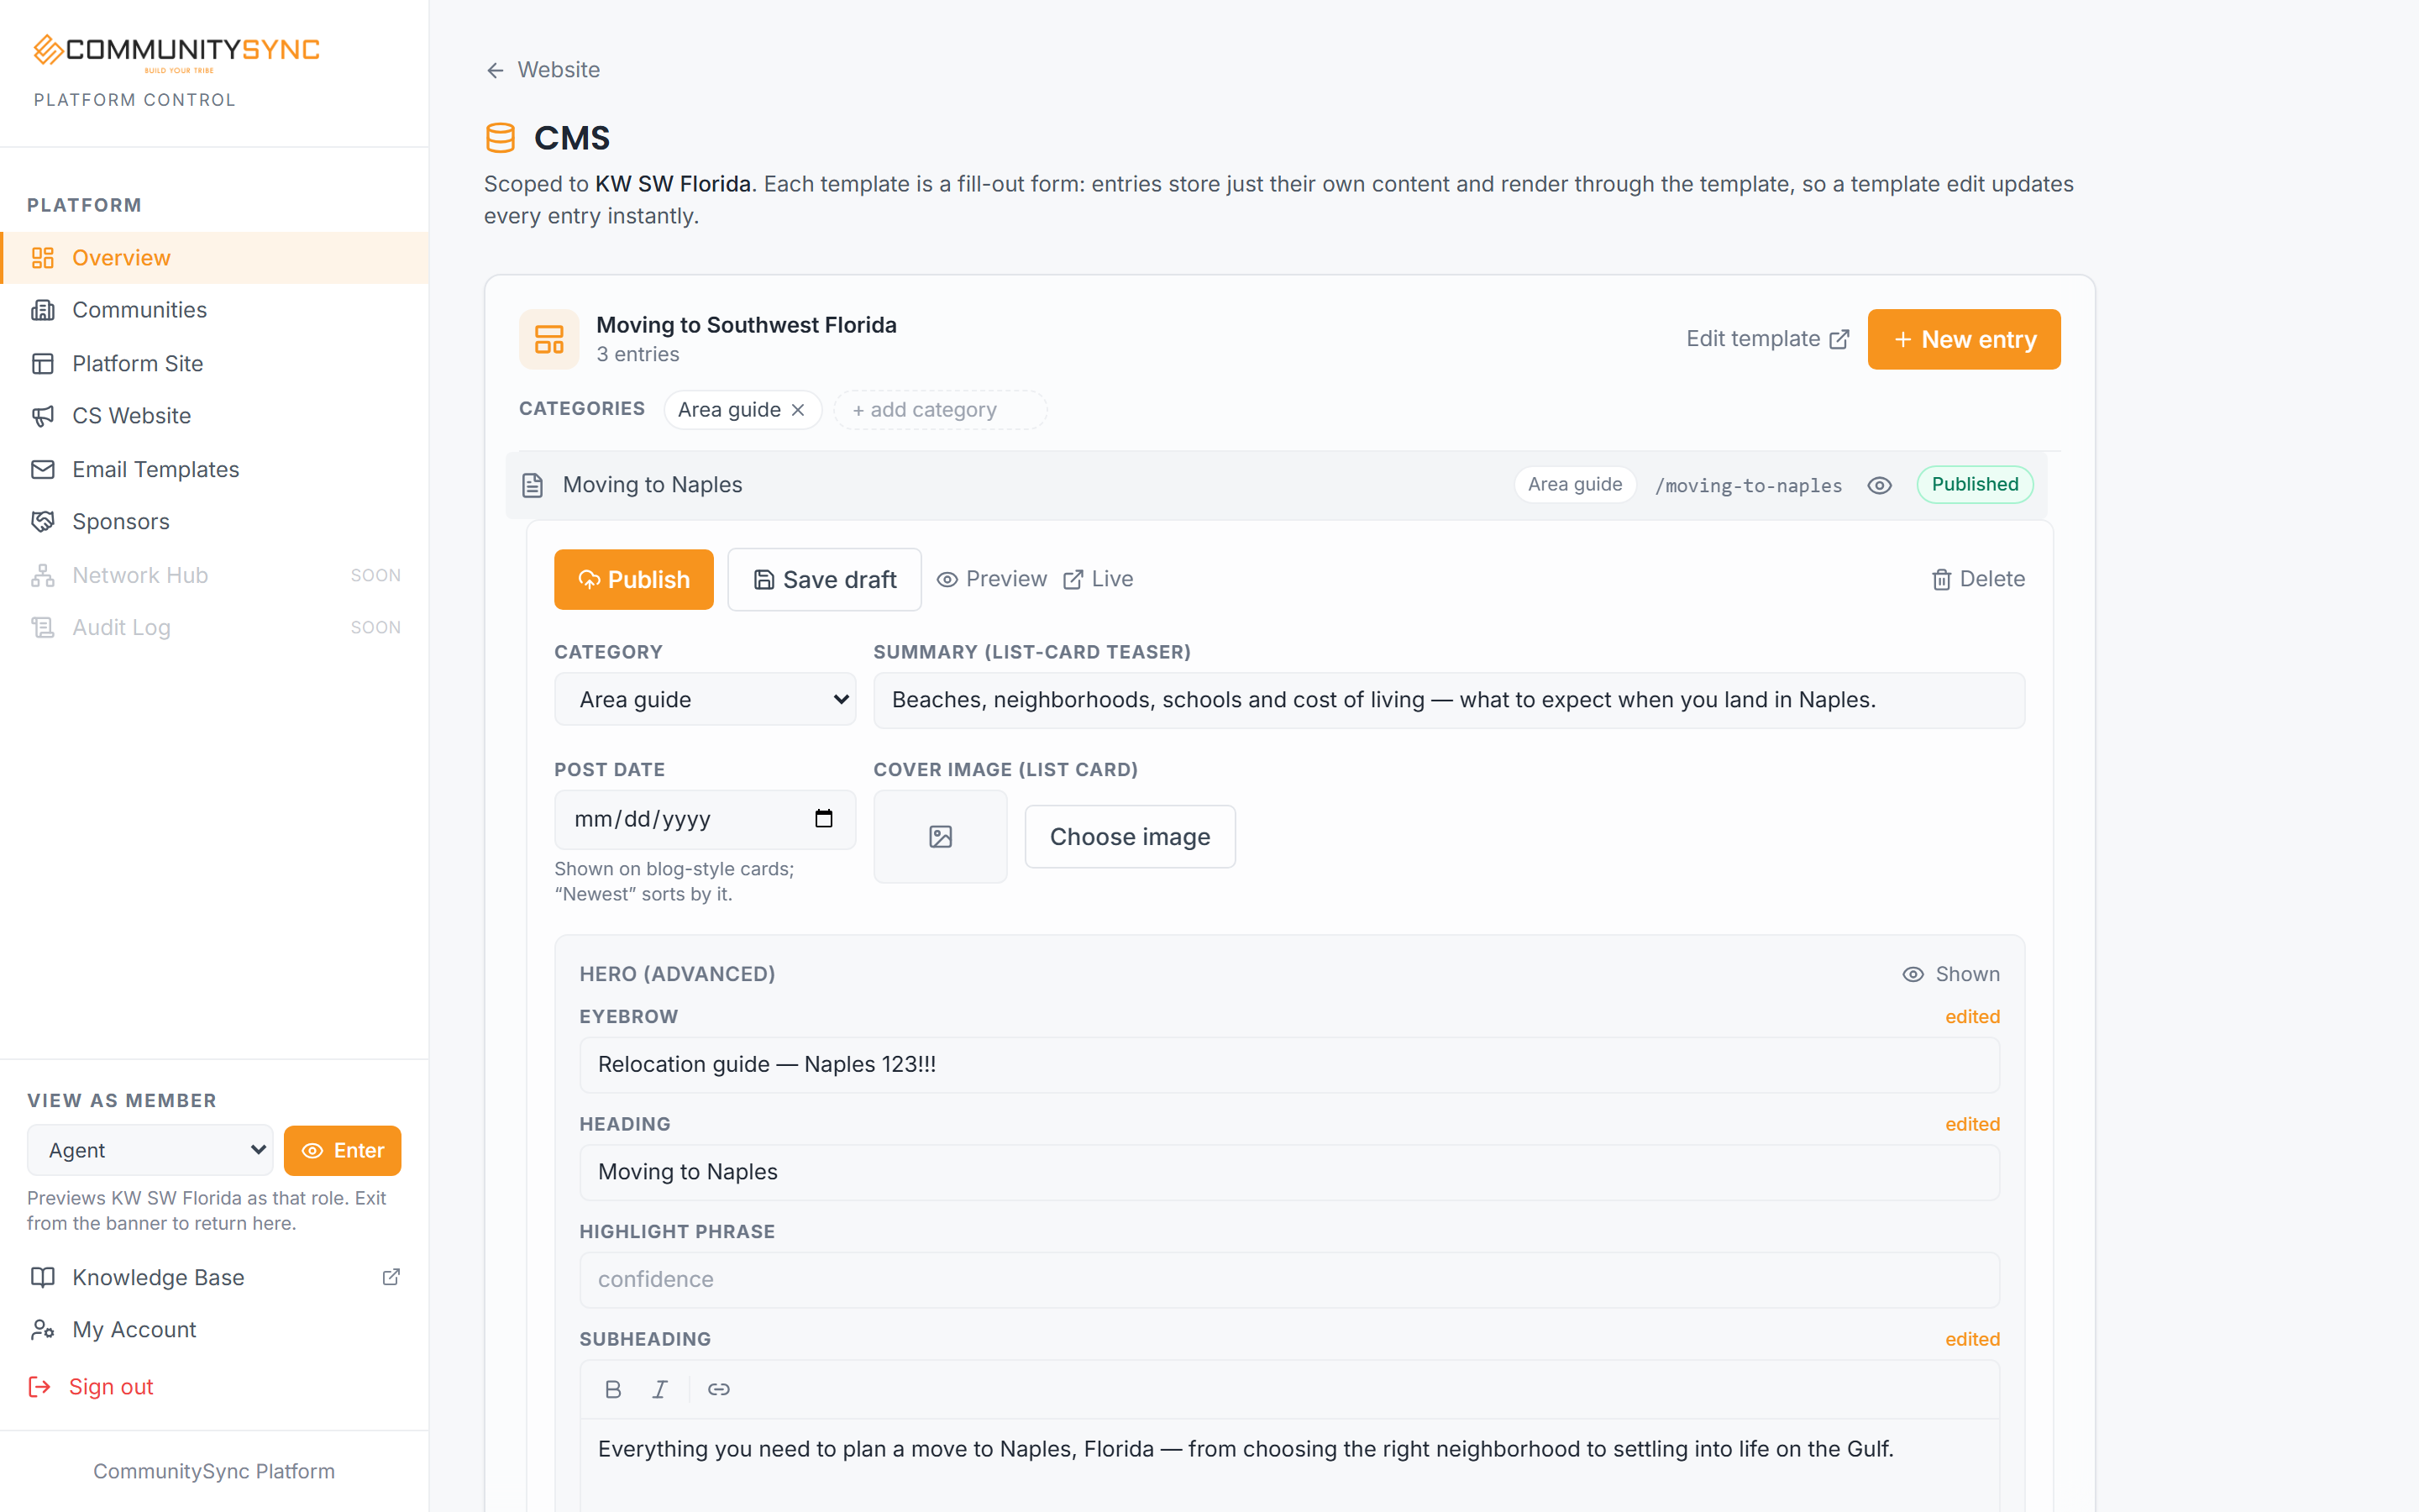Click the document icon for Moving to Naples
The height and width of the screenshot is (1512, 2419).
coord(533,485)
